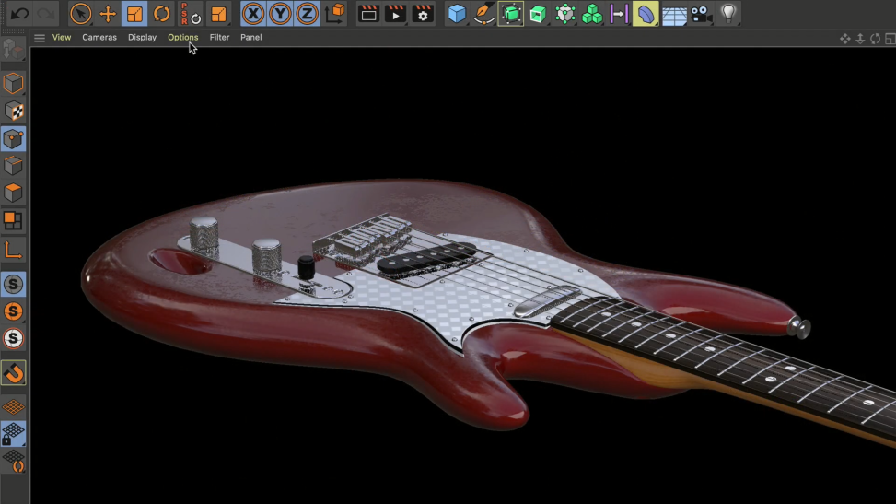The width and height of the screenshot is (896, 504).
Task: Click the viewport dolly camera icon
Action: (x=860, y=39)
